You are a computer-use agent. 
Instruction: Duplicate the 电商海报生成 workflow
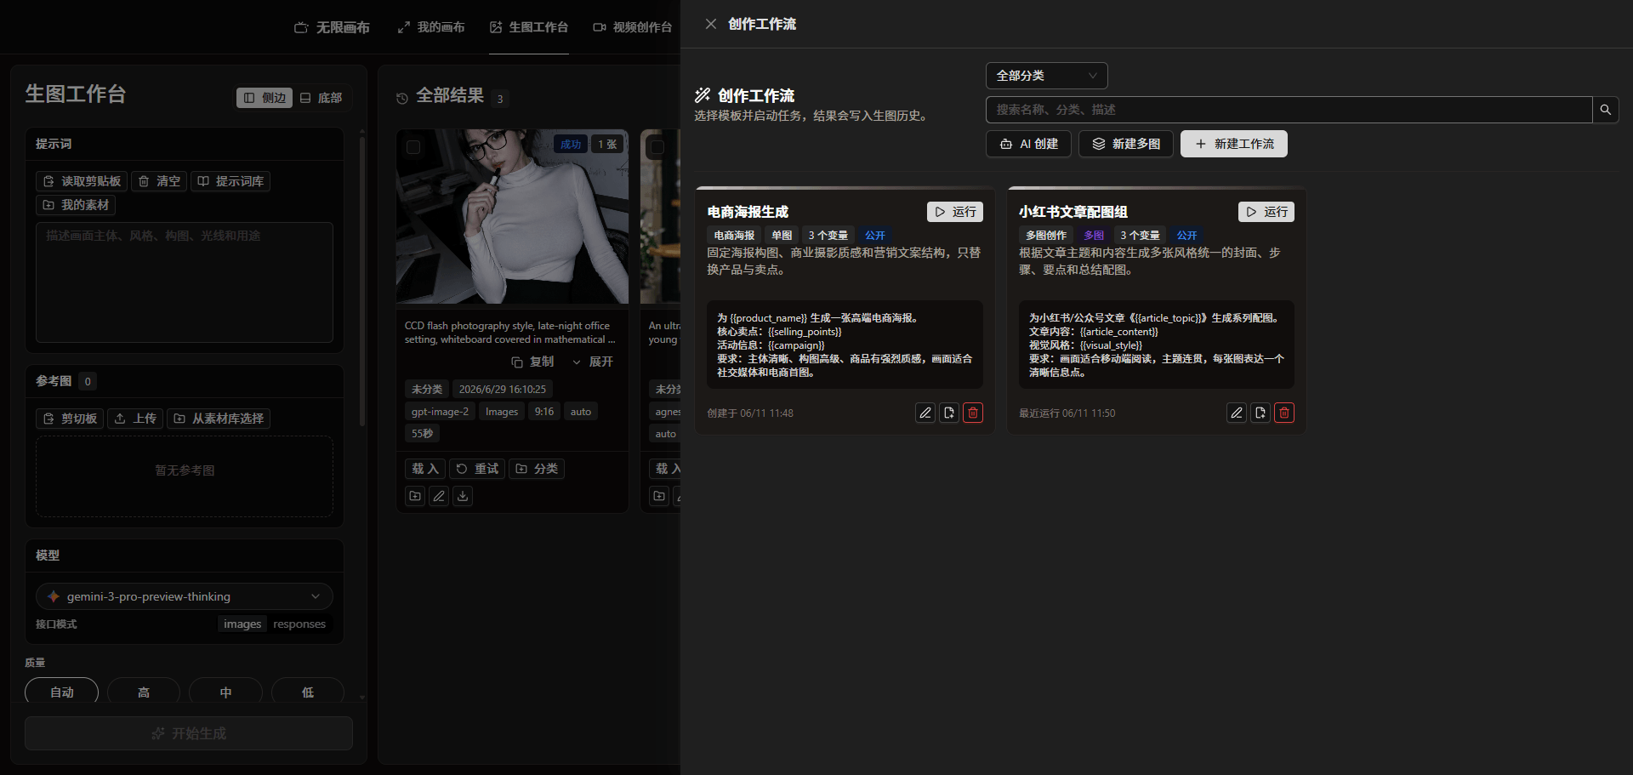[949, 413]
